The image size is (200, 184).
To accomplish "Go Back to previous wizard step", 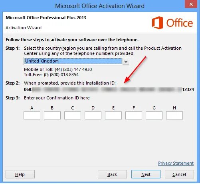I will 112,174.
